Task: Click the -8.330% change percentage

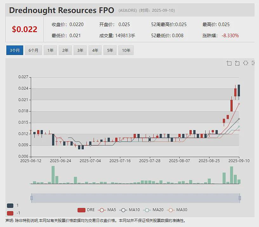Action: point(230,36)
